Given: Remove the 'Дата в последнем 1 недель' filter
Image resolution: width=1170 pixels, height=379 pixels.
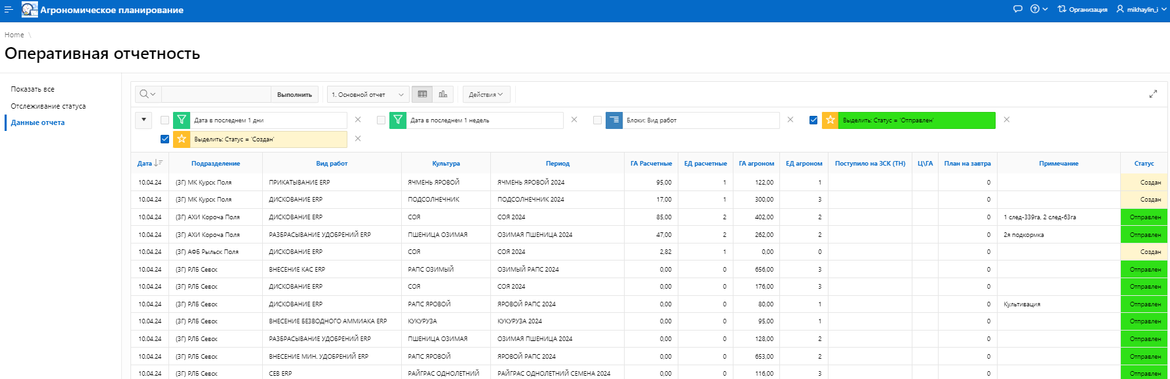Looking at the screenshot, I should point(574,120).
